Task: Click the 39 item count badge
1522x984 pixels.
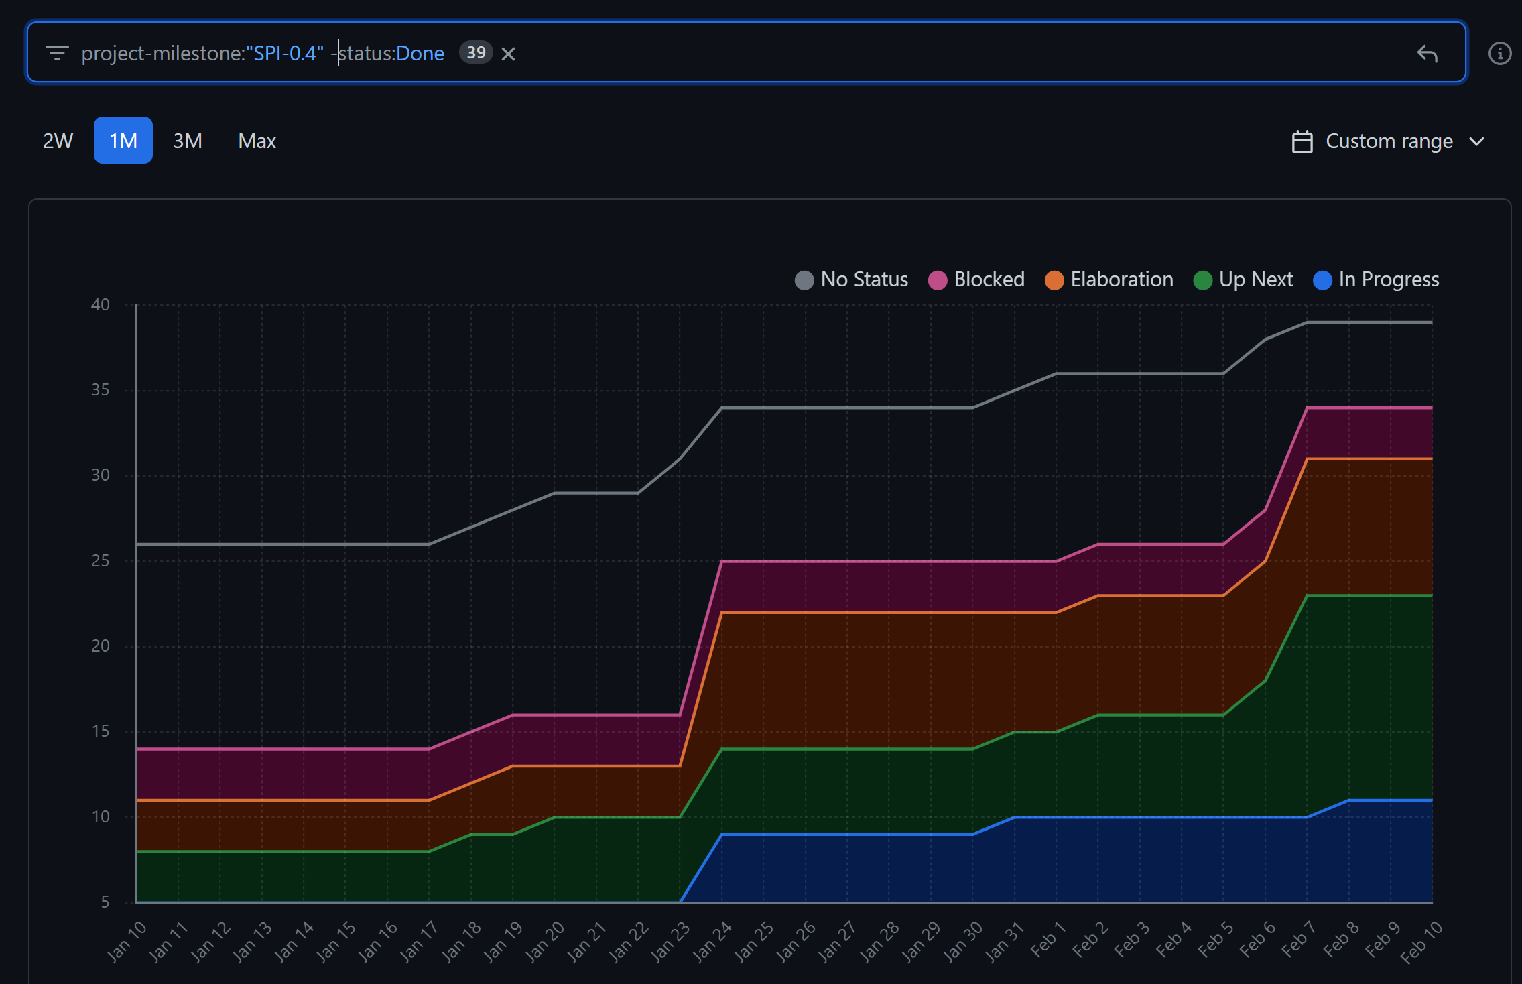Action: click(x=476, y=52)
